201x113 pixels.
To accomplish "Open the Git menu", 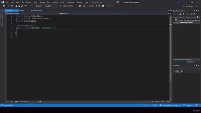I will (x=23, y=2).
